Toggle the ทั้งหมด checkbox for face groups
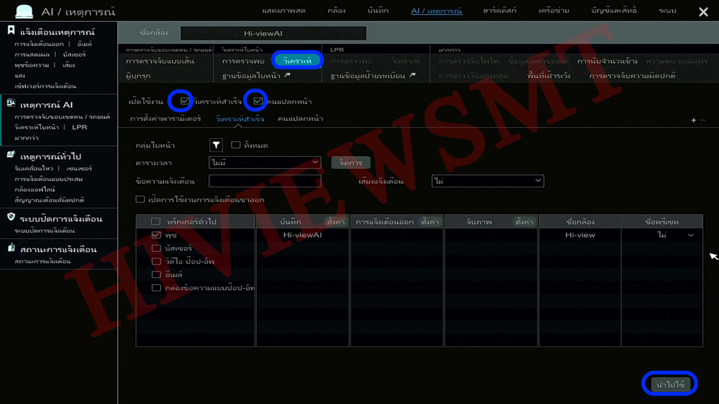Viewport: 719px width, 404px height. point(236,145)
